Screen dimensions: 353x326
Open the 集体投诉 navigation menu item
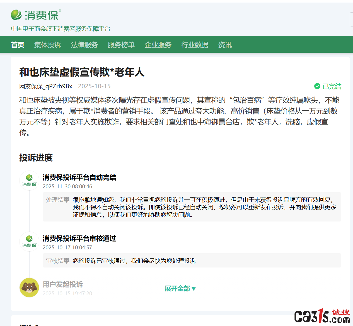(x=48, y=45)
